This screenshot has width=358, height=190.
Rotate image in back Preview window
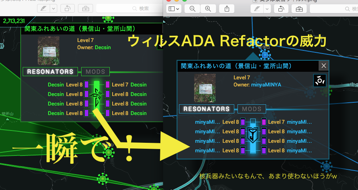click(68, 8)
